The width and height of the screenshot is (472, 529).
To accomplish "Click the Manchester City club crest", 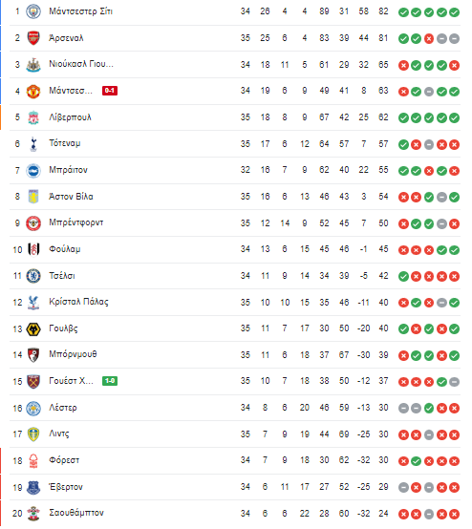I will pyautogui.click(x=33, y=11).
